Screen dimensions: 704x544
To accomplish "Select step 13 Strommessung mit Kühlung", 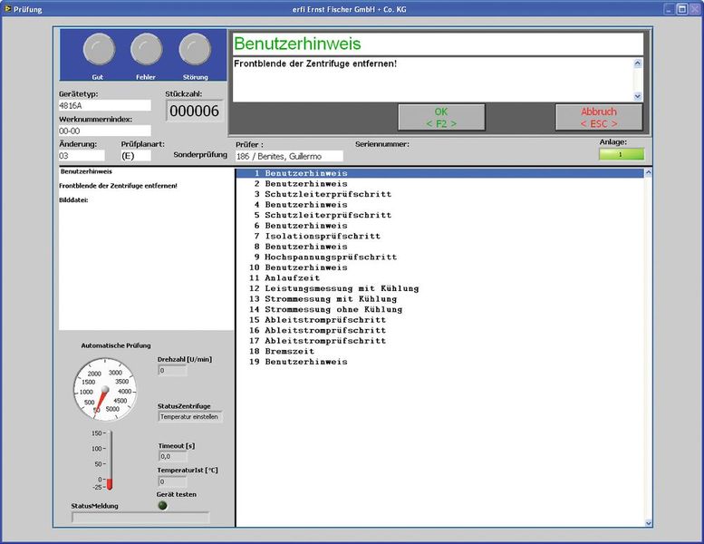I will tap(439, 298).
